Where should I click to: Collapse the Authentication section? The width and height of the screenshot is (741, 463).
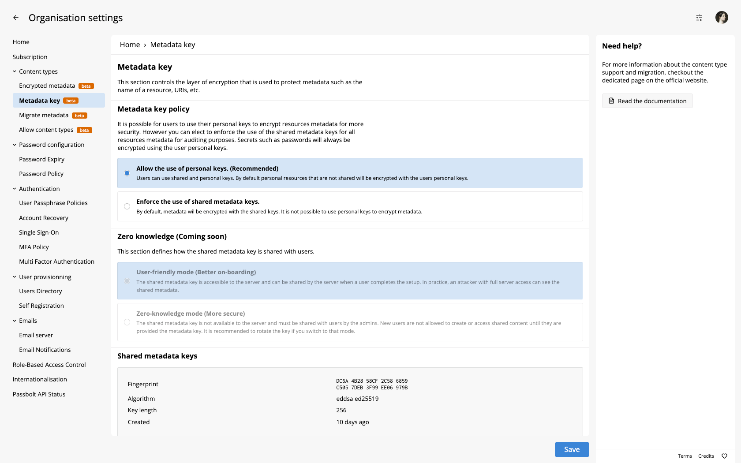[15, 189]
